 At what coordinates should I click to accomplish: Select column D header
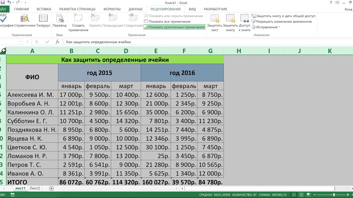[x=126, y=51]
